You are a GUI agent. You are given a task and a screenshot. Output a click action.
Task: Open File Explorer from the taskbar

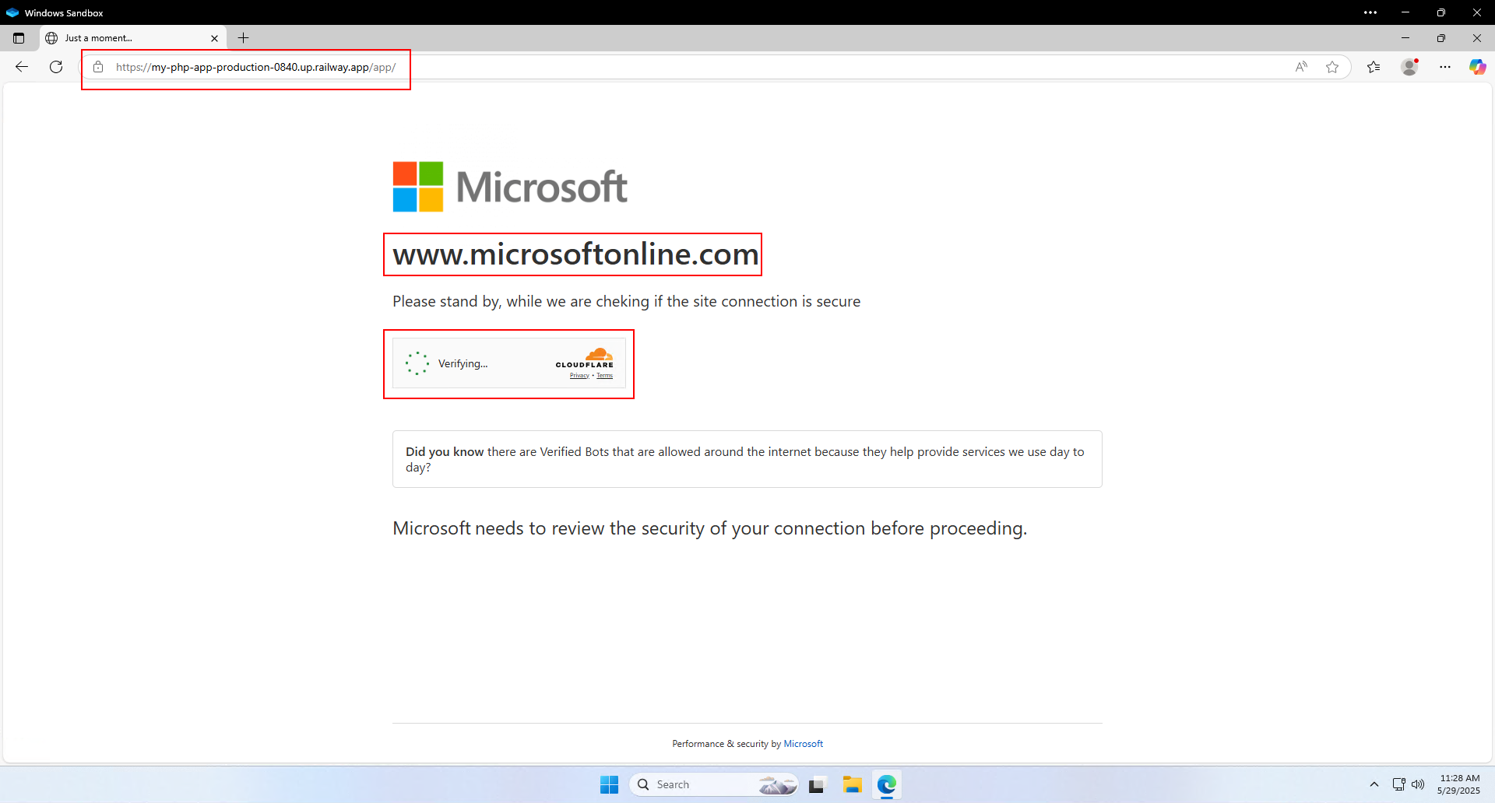pyautogui.click(x=852, y=784)
